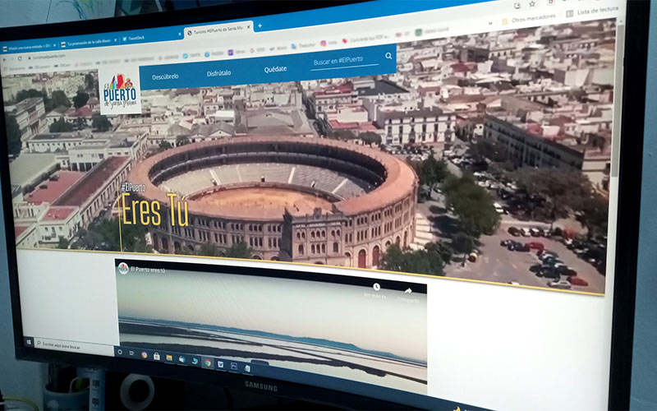657x411 pixels.
Task: Close the TweetDeck tab
Action: (x=180, y=34)
